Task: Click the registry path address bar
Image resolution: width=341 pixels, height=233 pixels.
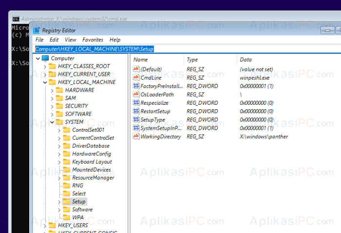Action: coord(187,49)
